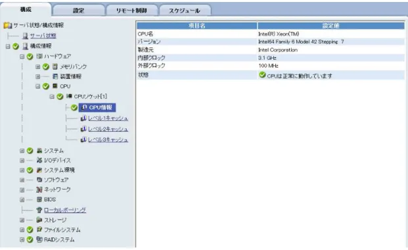This screenshot has height=250, width=408.
Task: Click the 項目名 column header
Action: click(197, 26)
